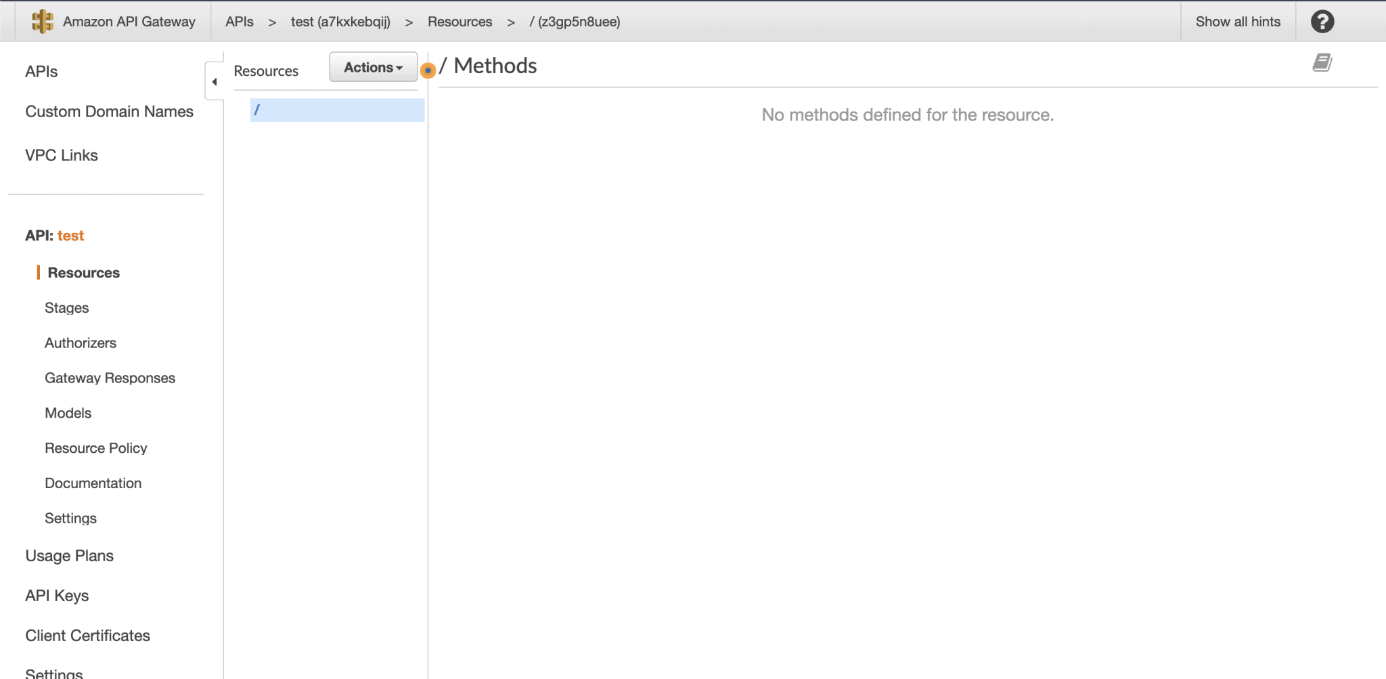This screenshot has width=1386, height=679.
Task: Click Show all hints
Action: click(x=1238, y=21)
